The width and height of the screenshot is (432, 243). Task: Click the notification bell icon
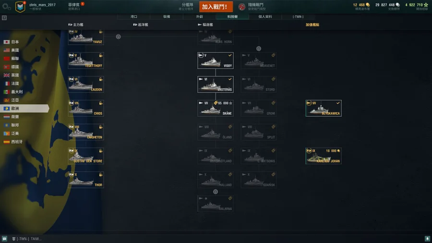[427, 239]
